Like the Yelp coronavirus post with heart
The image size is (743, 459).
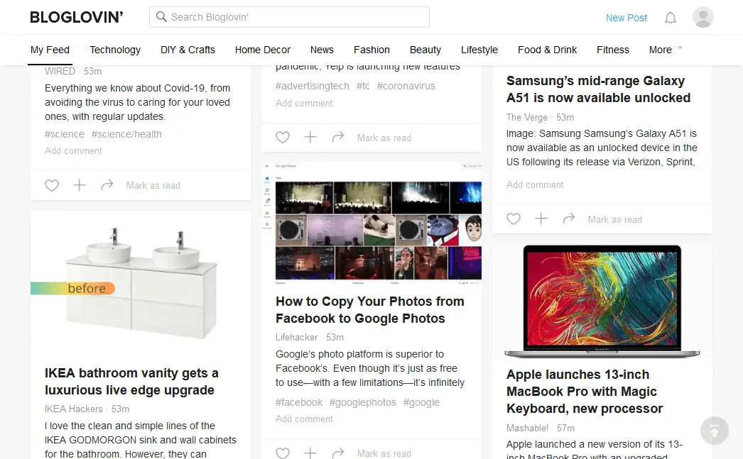[x=283, y=138]
